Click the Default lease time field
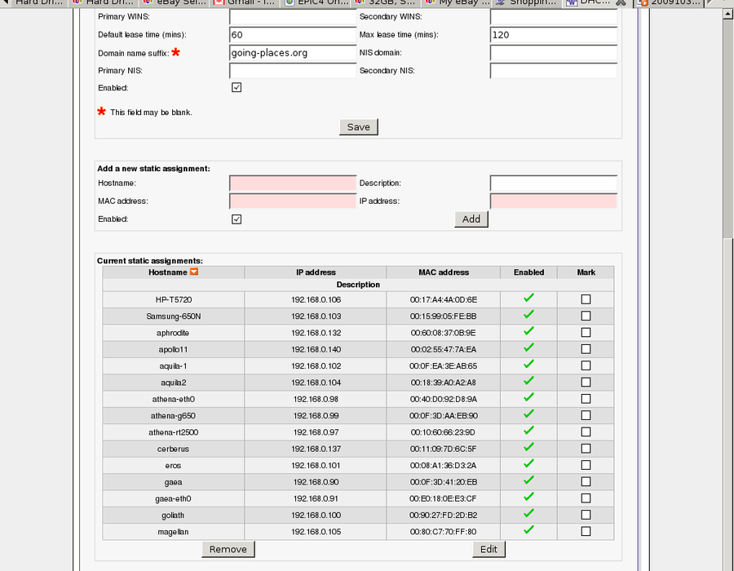 point(293,34)
